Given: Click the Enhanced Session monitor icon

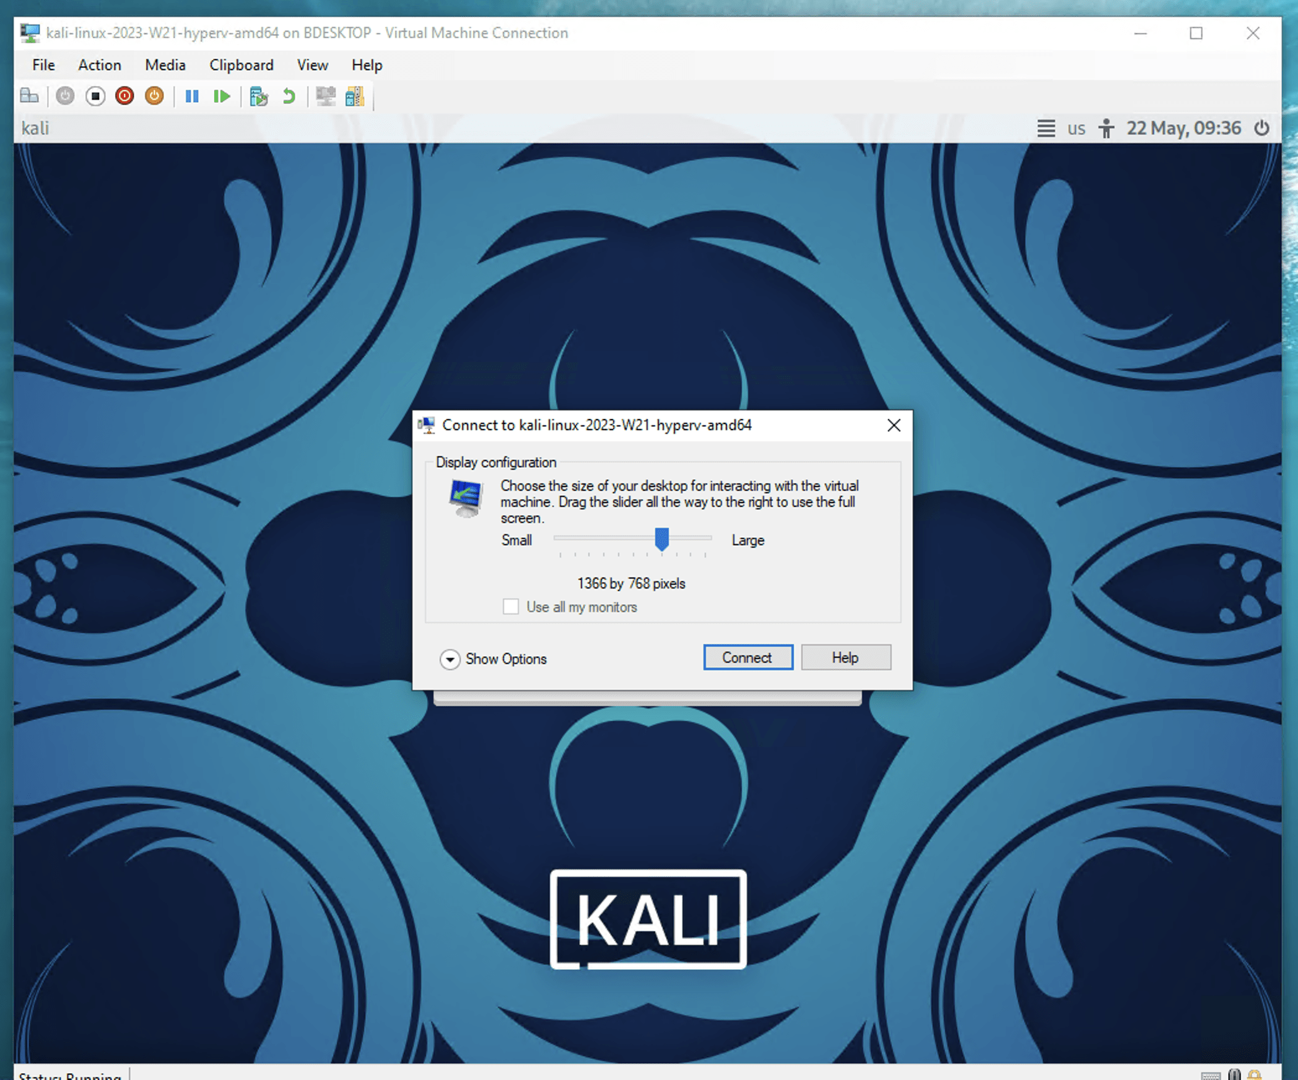Looking at the screenshot, I should (325, 96).
